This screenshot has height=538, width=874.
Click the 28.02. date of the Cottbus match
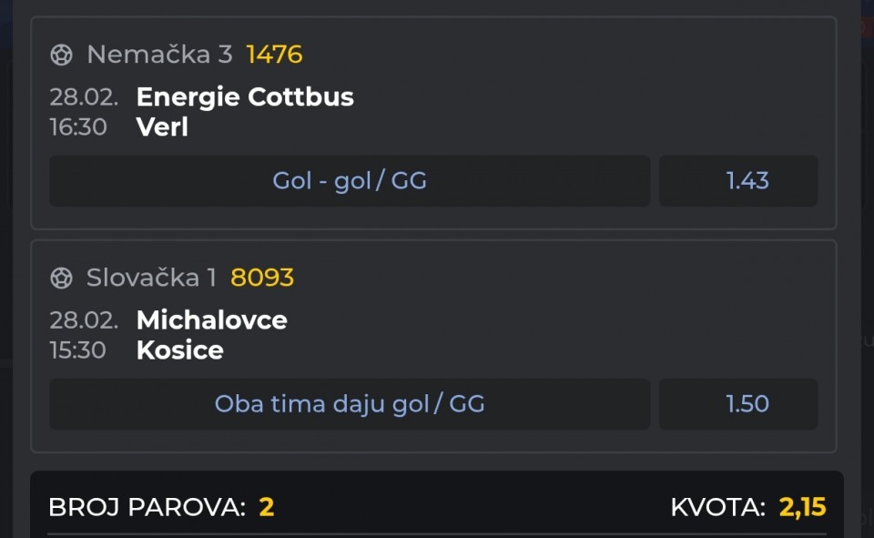84,96
